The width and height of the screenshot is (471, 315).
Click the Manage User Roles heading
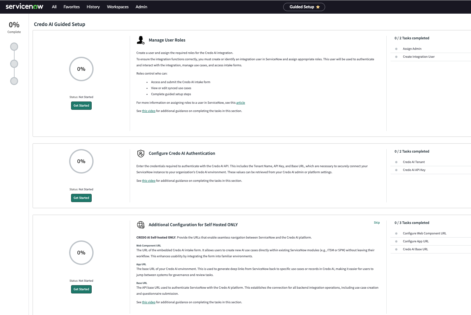tap(167, 40)
